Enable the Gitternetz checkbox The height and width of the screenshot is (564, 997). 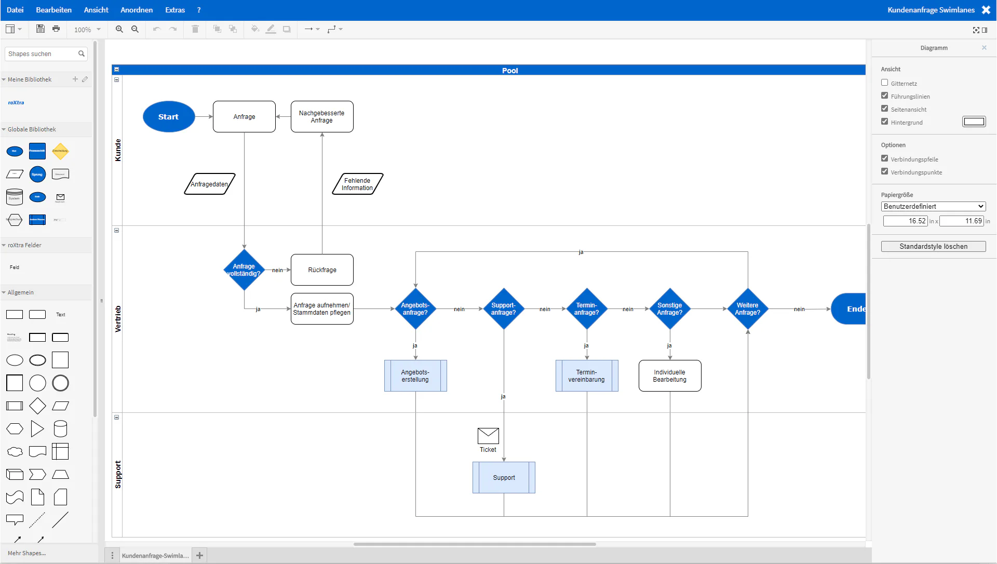(885, 83)
